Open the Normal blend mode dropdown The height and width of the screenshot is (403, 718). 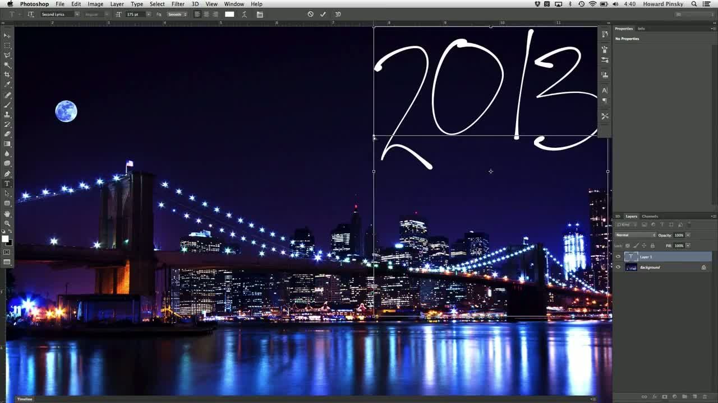click(635, 235)
